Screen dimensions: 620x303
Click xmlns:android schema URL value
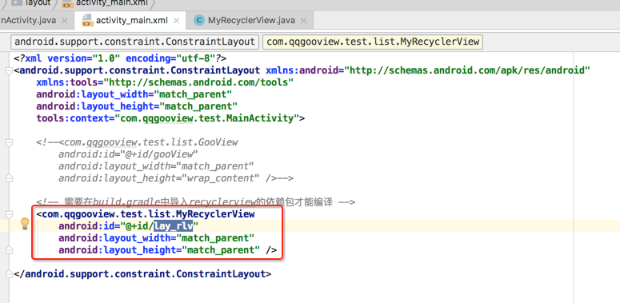[467, 70]
